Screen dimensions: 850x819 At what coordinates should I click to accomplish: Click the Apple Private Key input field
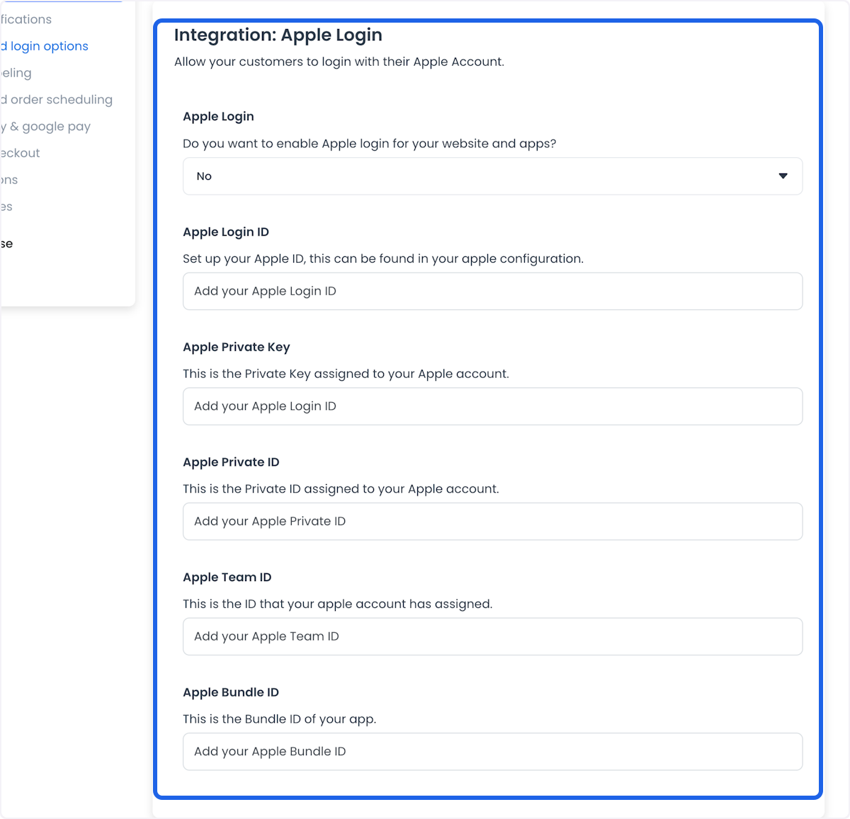[x=492, y=406]
